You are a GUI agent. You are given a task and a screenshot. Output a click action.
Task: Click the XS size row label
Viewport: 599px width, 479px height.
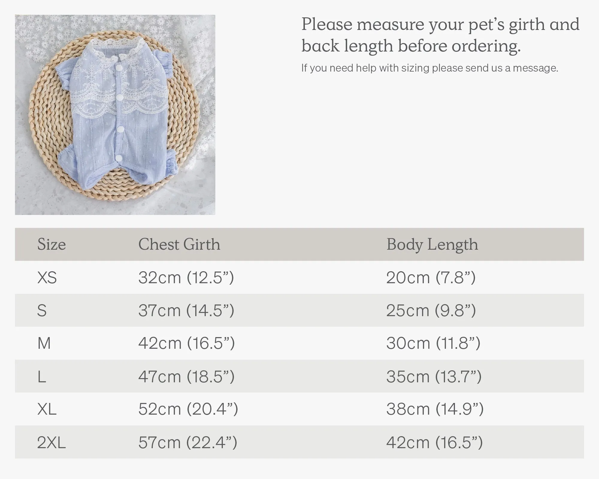(47, 278)
